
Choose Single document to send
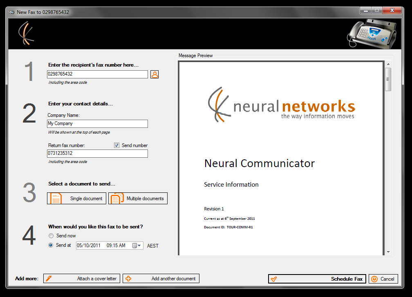pos(77,199)
